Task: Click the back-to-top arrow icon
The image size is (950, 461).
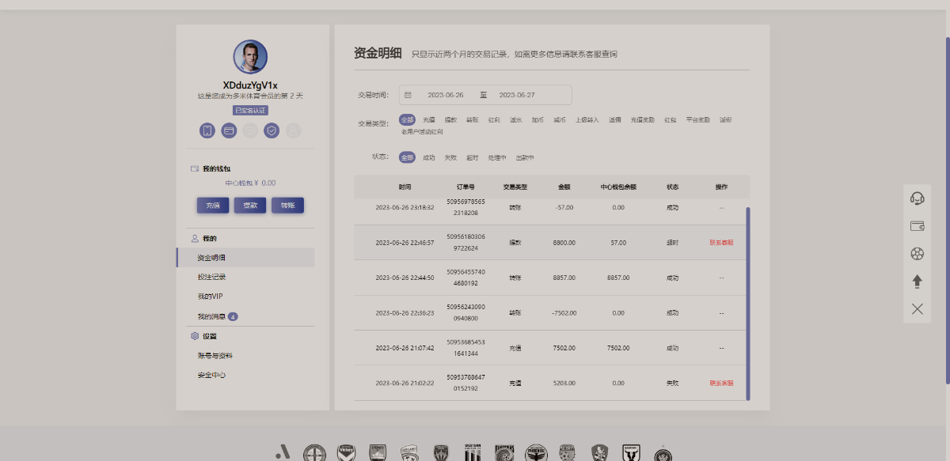Action: (917, 281)
